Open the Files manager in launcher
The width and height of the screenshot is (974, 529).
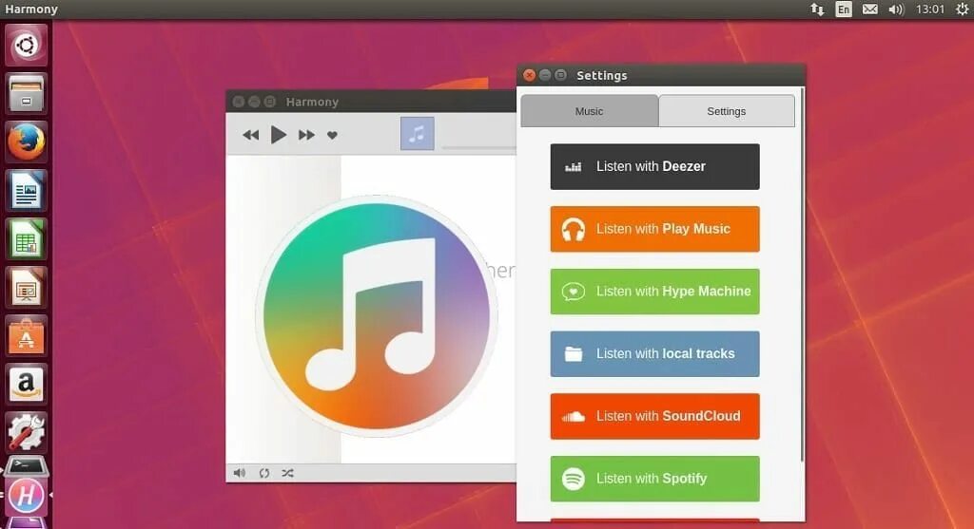tap(26, 94)
